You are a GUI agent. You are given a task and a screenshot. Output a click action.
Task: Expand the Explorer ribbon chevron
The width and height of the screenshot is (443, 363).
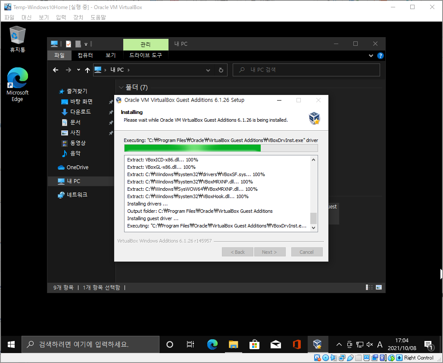371,56
